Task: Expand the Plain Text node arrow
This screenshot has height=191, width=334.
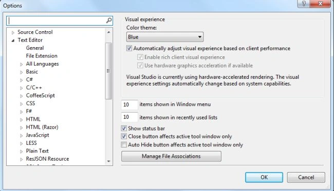Action: pyautogui.click(x=21, y=151)
